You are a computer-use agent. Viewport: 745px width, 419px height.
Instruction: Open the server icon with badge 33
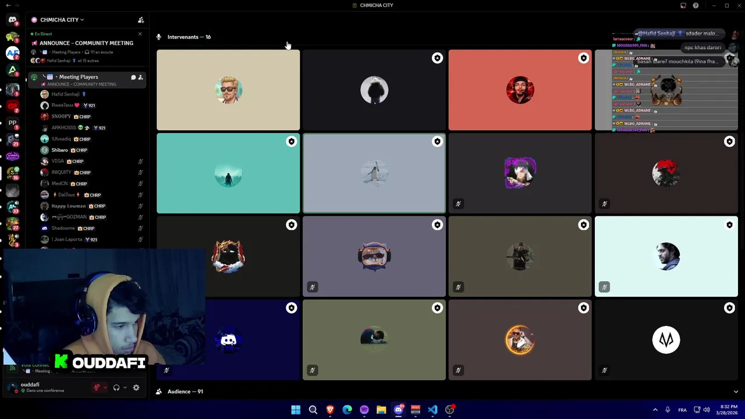pyautogui.click(x=12, y=207)
